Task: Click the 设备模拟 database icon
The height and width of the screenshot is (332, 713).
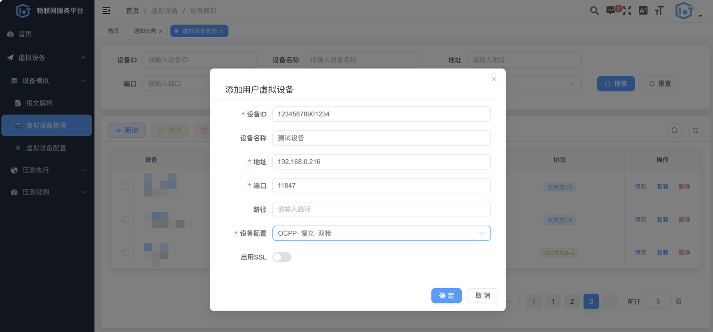Action: coord(14,81)
